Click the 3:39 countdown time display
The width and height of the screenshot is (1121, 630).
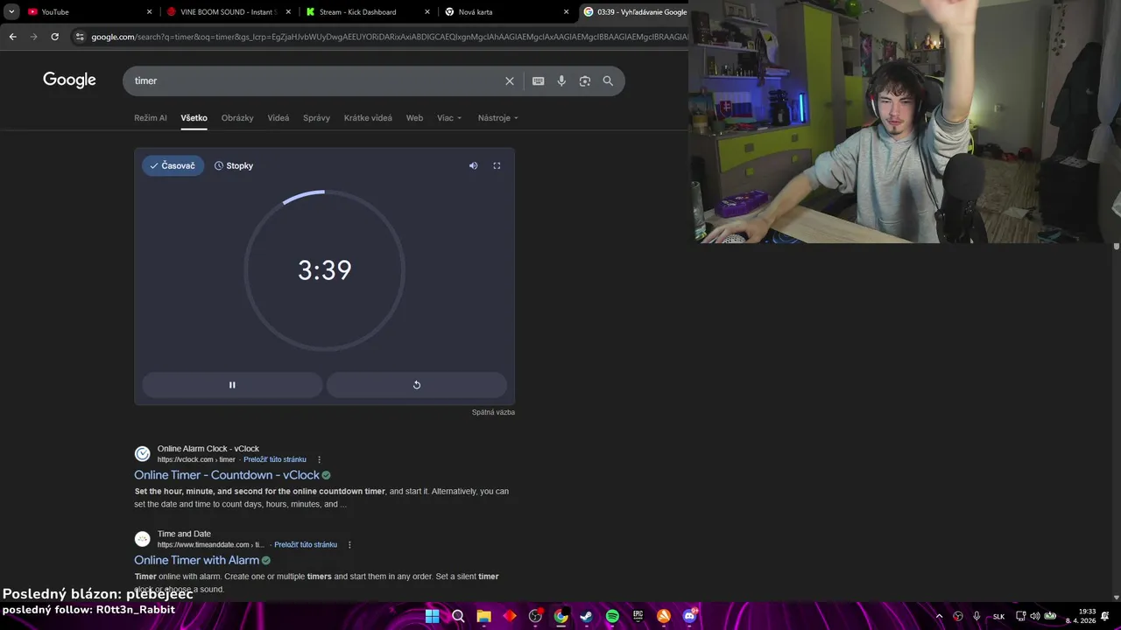[325, 270]
